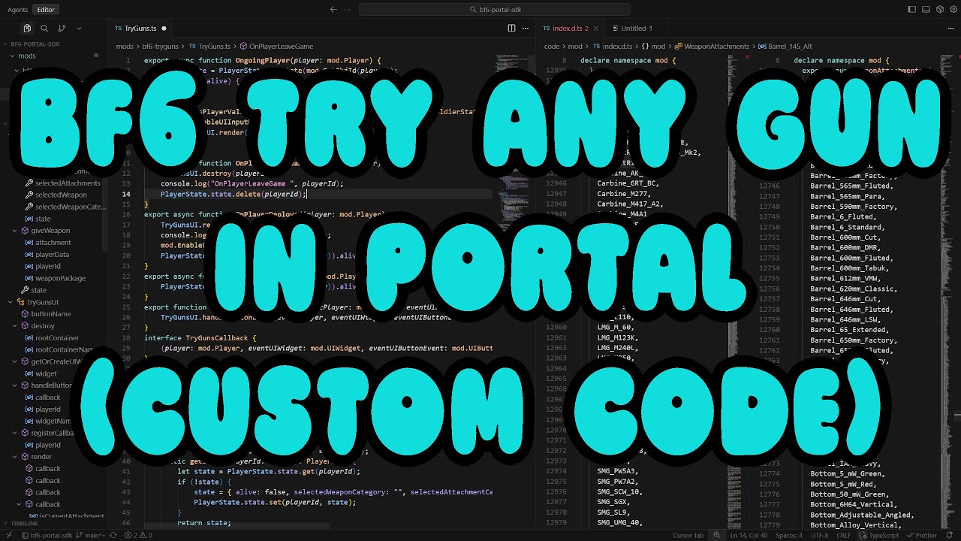Select selectedAttachments in the outline
This screenshot has width=961, height=541.
[68, 183]
